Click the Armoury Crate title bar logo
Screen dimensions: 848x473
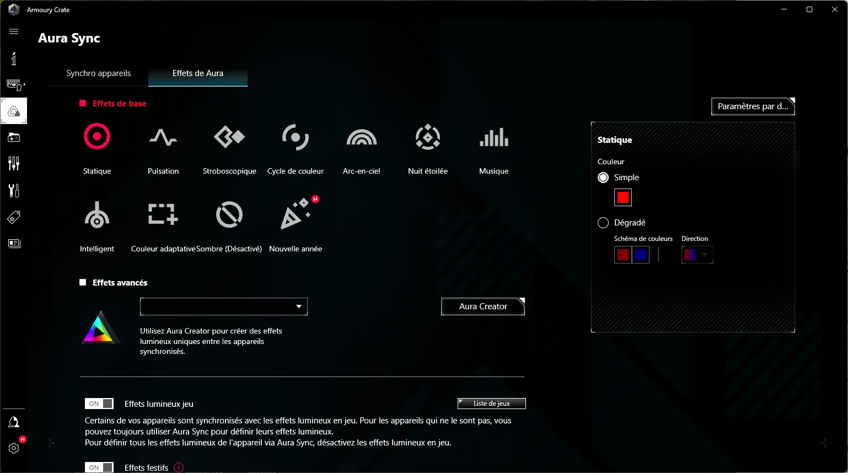[x=14, y=9]
